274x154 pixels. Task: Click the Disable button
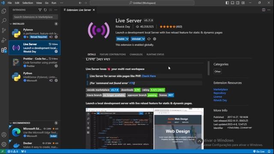click(x=121, y=39)
